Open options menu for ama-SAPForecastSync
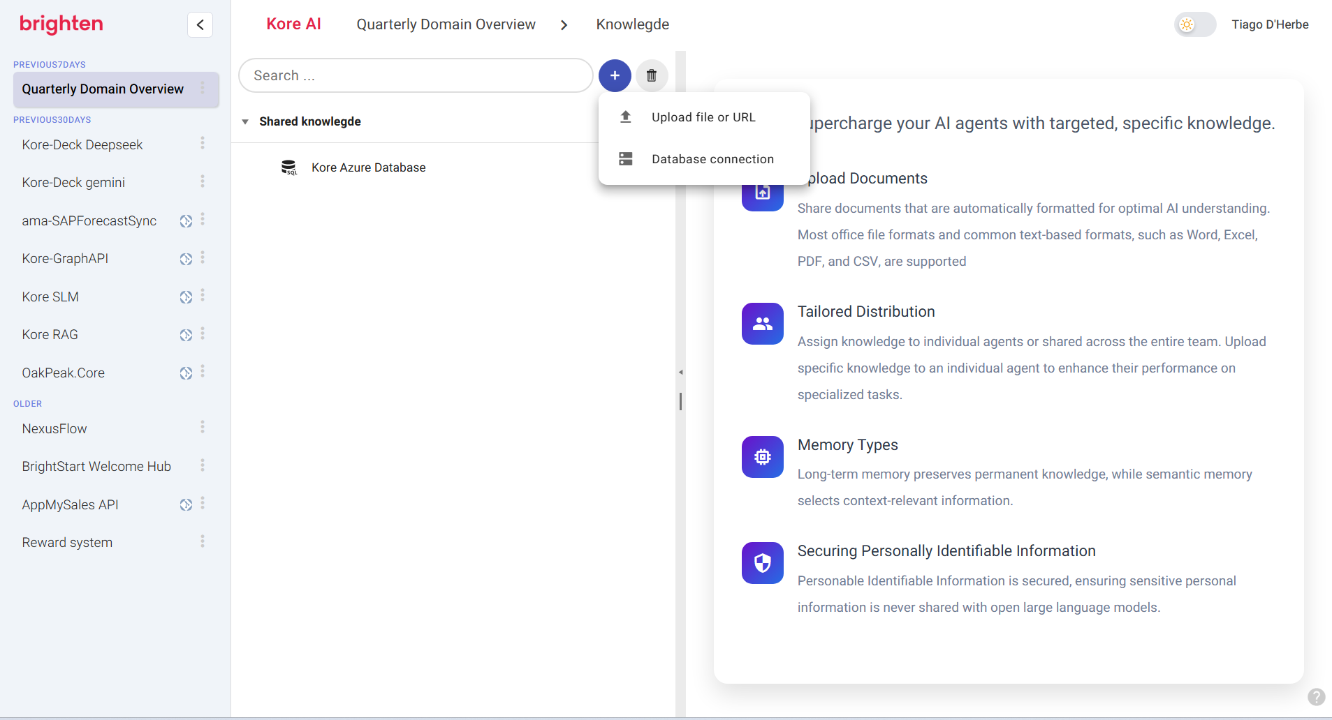This screenshot has height=720, width=1332. pos(203,219)
